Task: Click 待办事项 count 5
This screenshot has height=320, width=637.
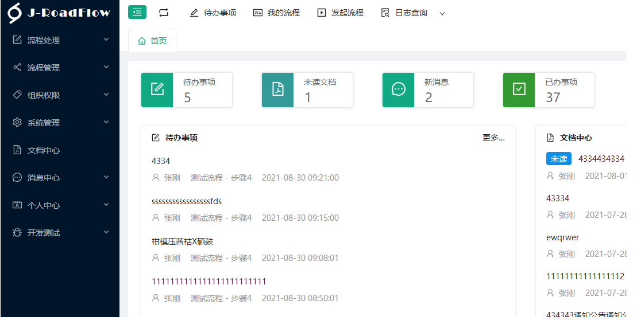Action: pos(187,97)
